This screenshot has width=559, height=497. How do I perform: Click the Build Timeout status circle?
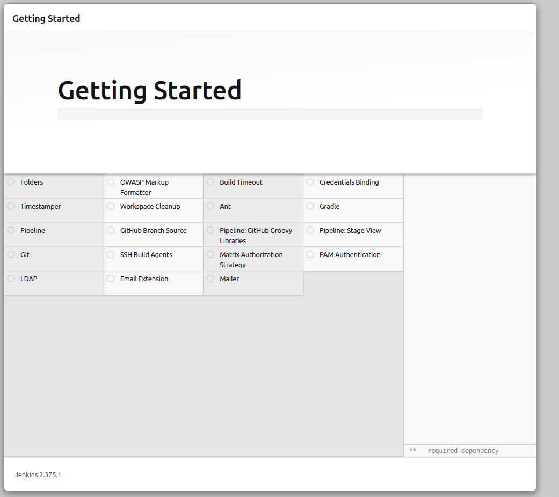(210, 182)
